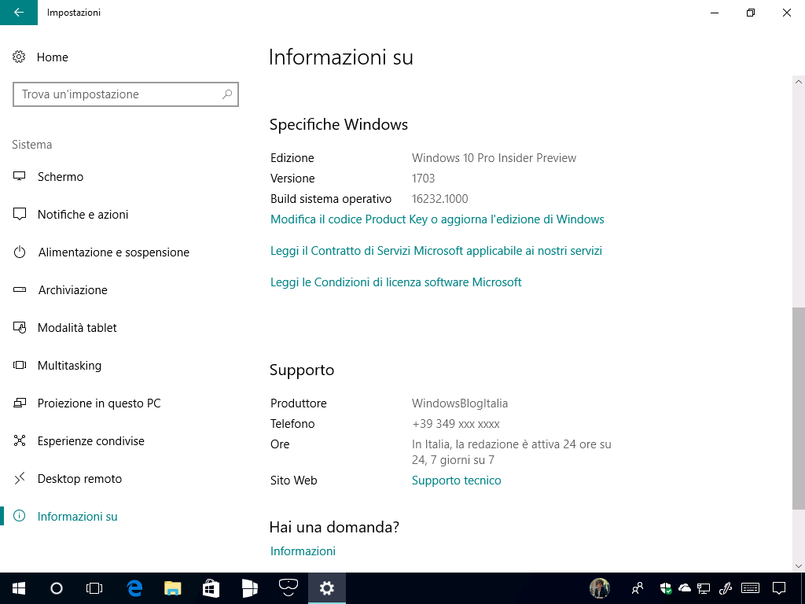Select the phone number +39 349 text

[x=456, y=424]
